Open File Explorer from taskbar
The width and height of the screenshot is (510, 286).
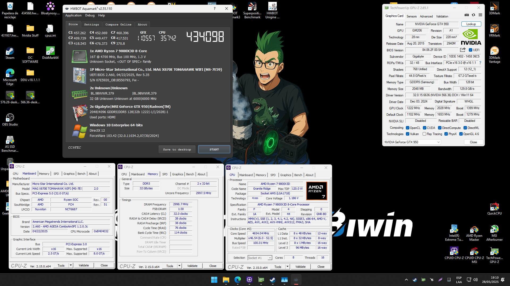(x=226, y=280)
